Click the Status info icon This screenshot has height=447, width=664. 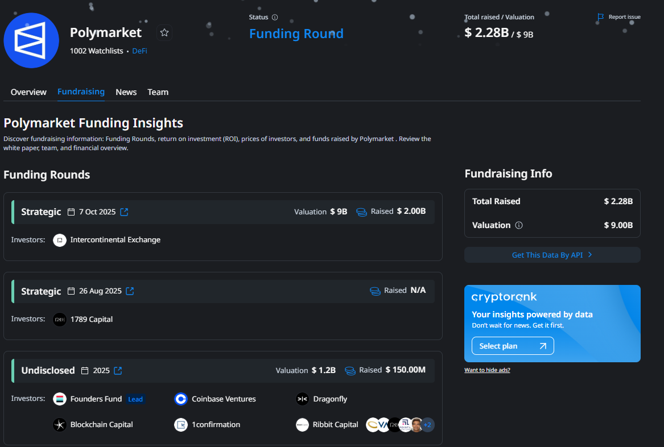click(275, 17)
